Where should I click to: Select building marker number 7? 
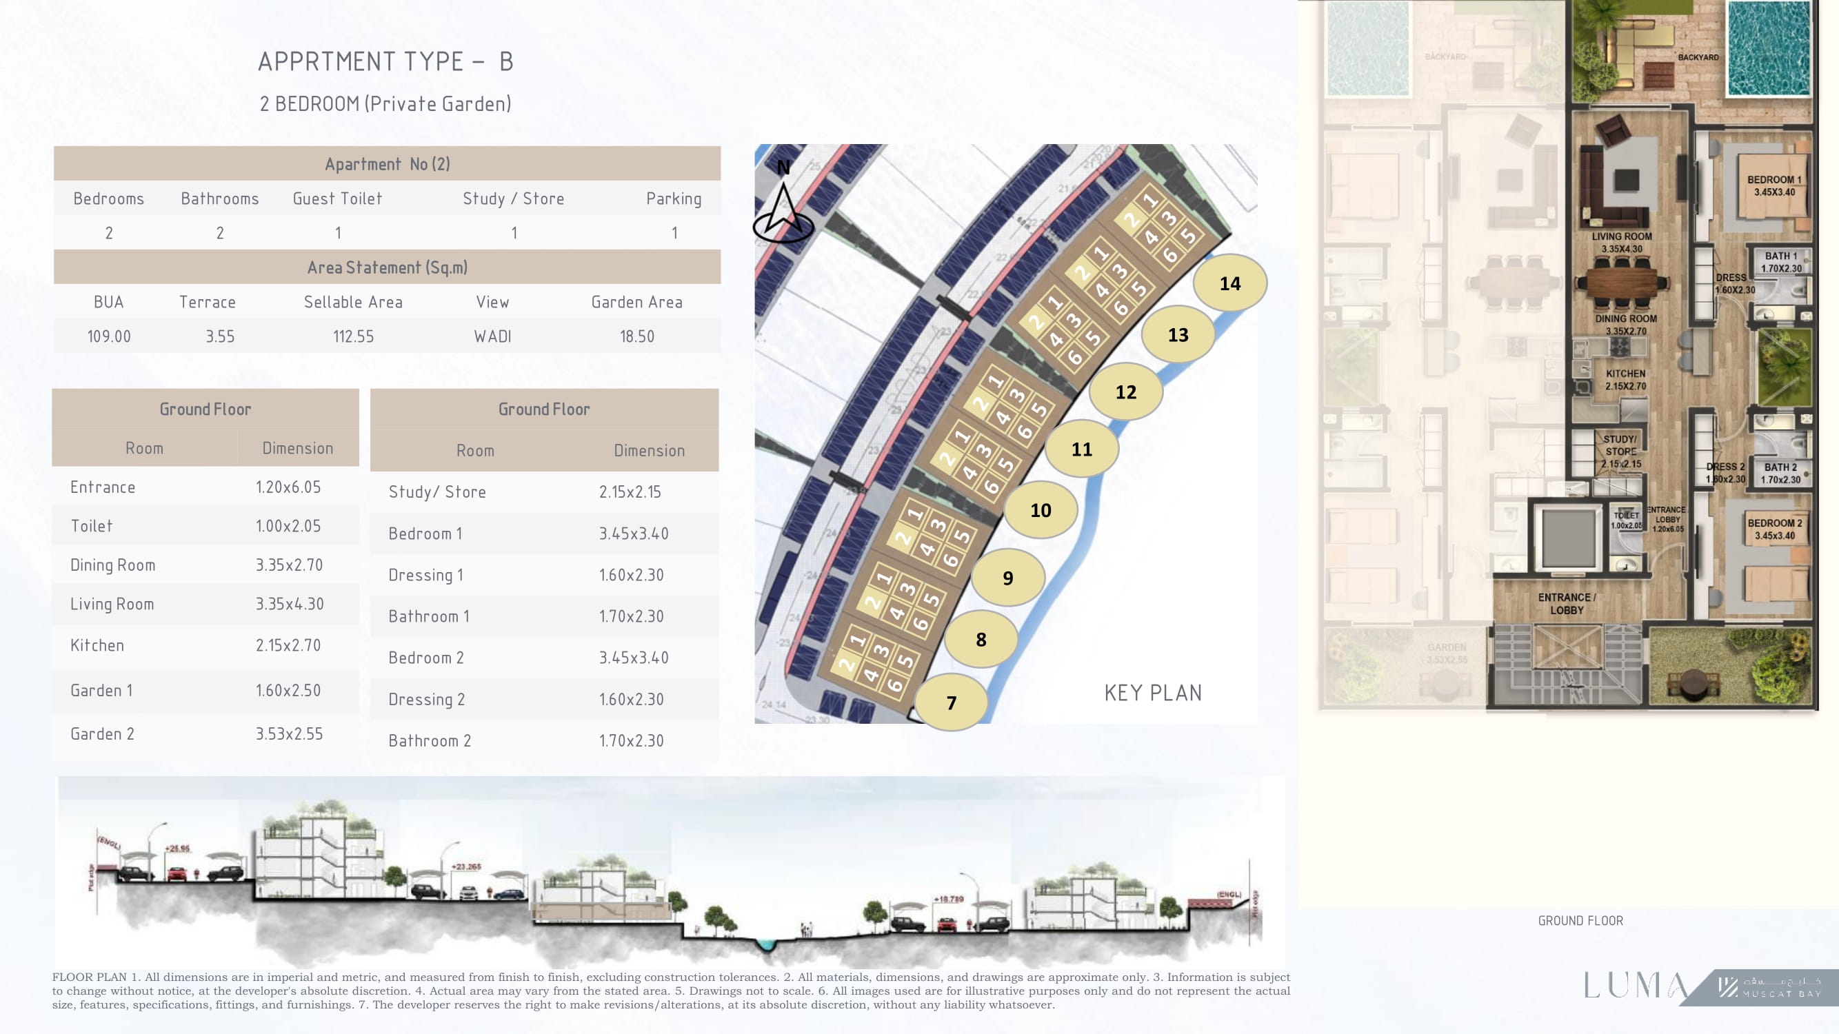951,703
